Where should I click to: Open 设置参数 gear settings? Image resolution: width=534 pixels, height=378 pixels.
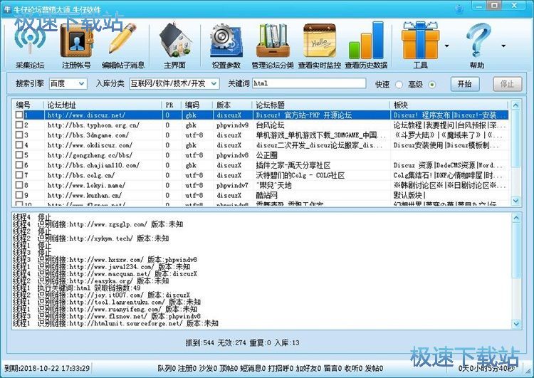(x=226, y=46)
